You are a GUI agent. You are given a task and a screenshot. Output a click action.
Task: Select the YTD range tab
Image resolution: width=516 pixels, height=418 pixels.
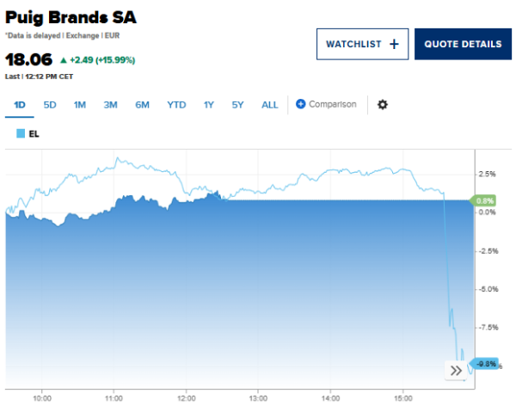pos(176,105)
